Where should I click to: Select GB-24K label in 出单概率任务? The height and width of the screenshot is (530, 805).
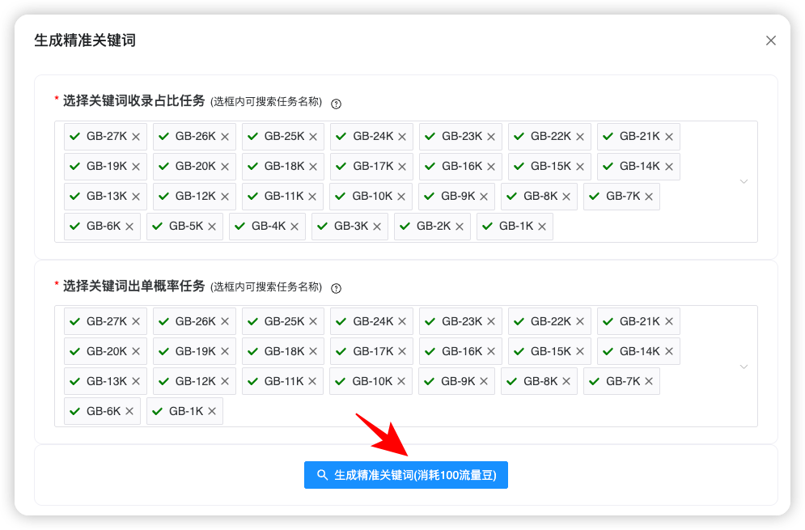373,321
